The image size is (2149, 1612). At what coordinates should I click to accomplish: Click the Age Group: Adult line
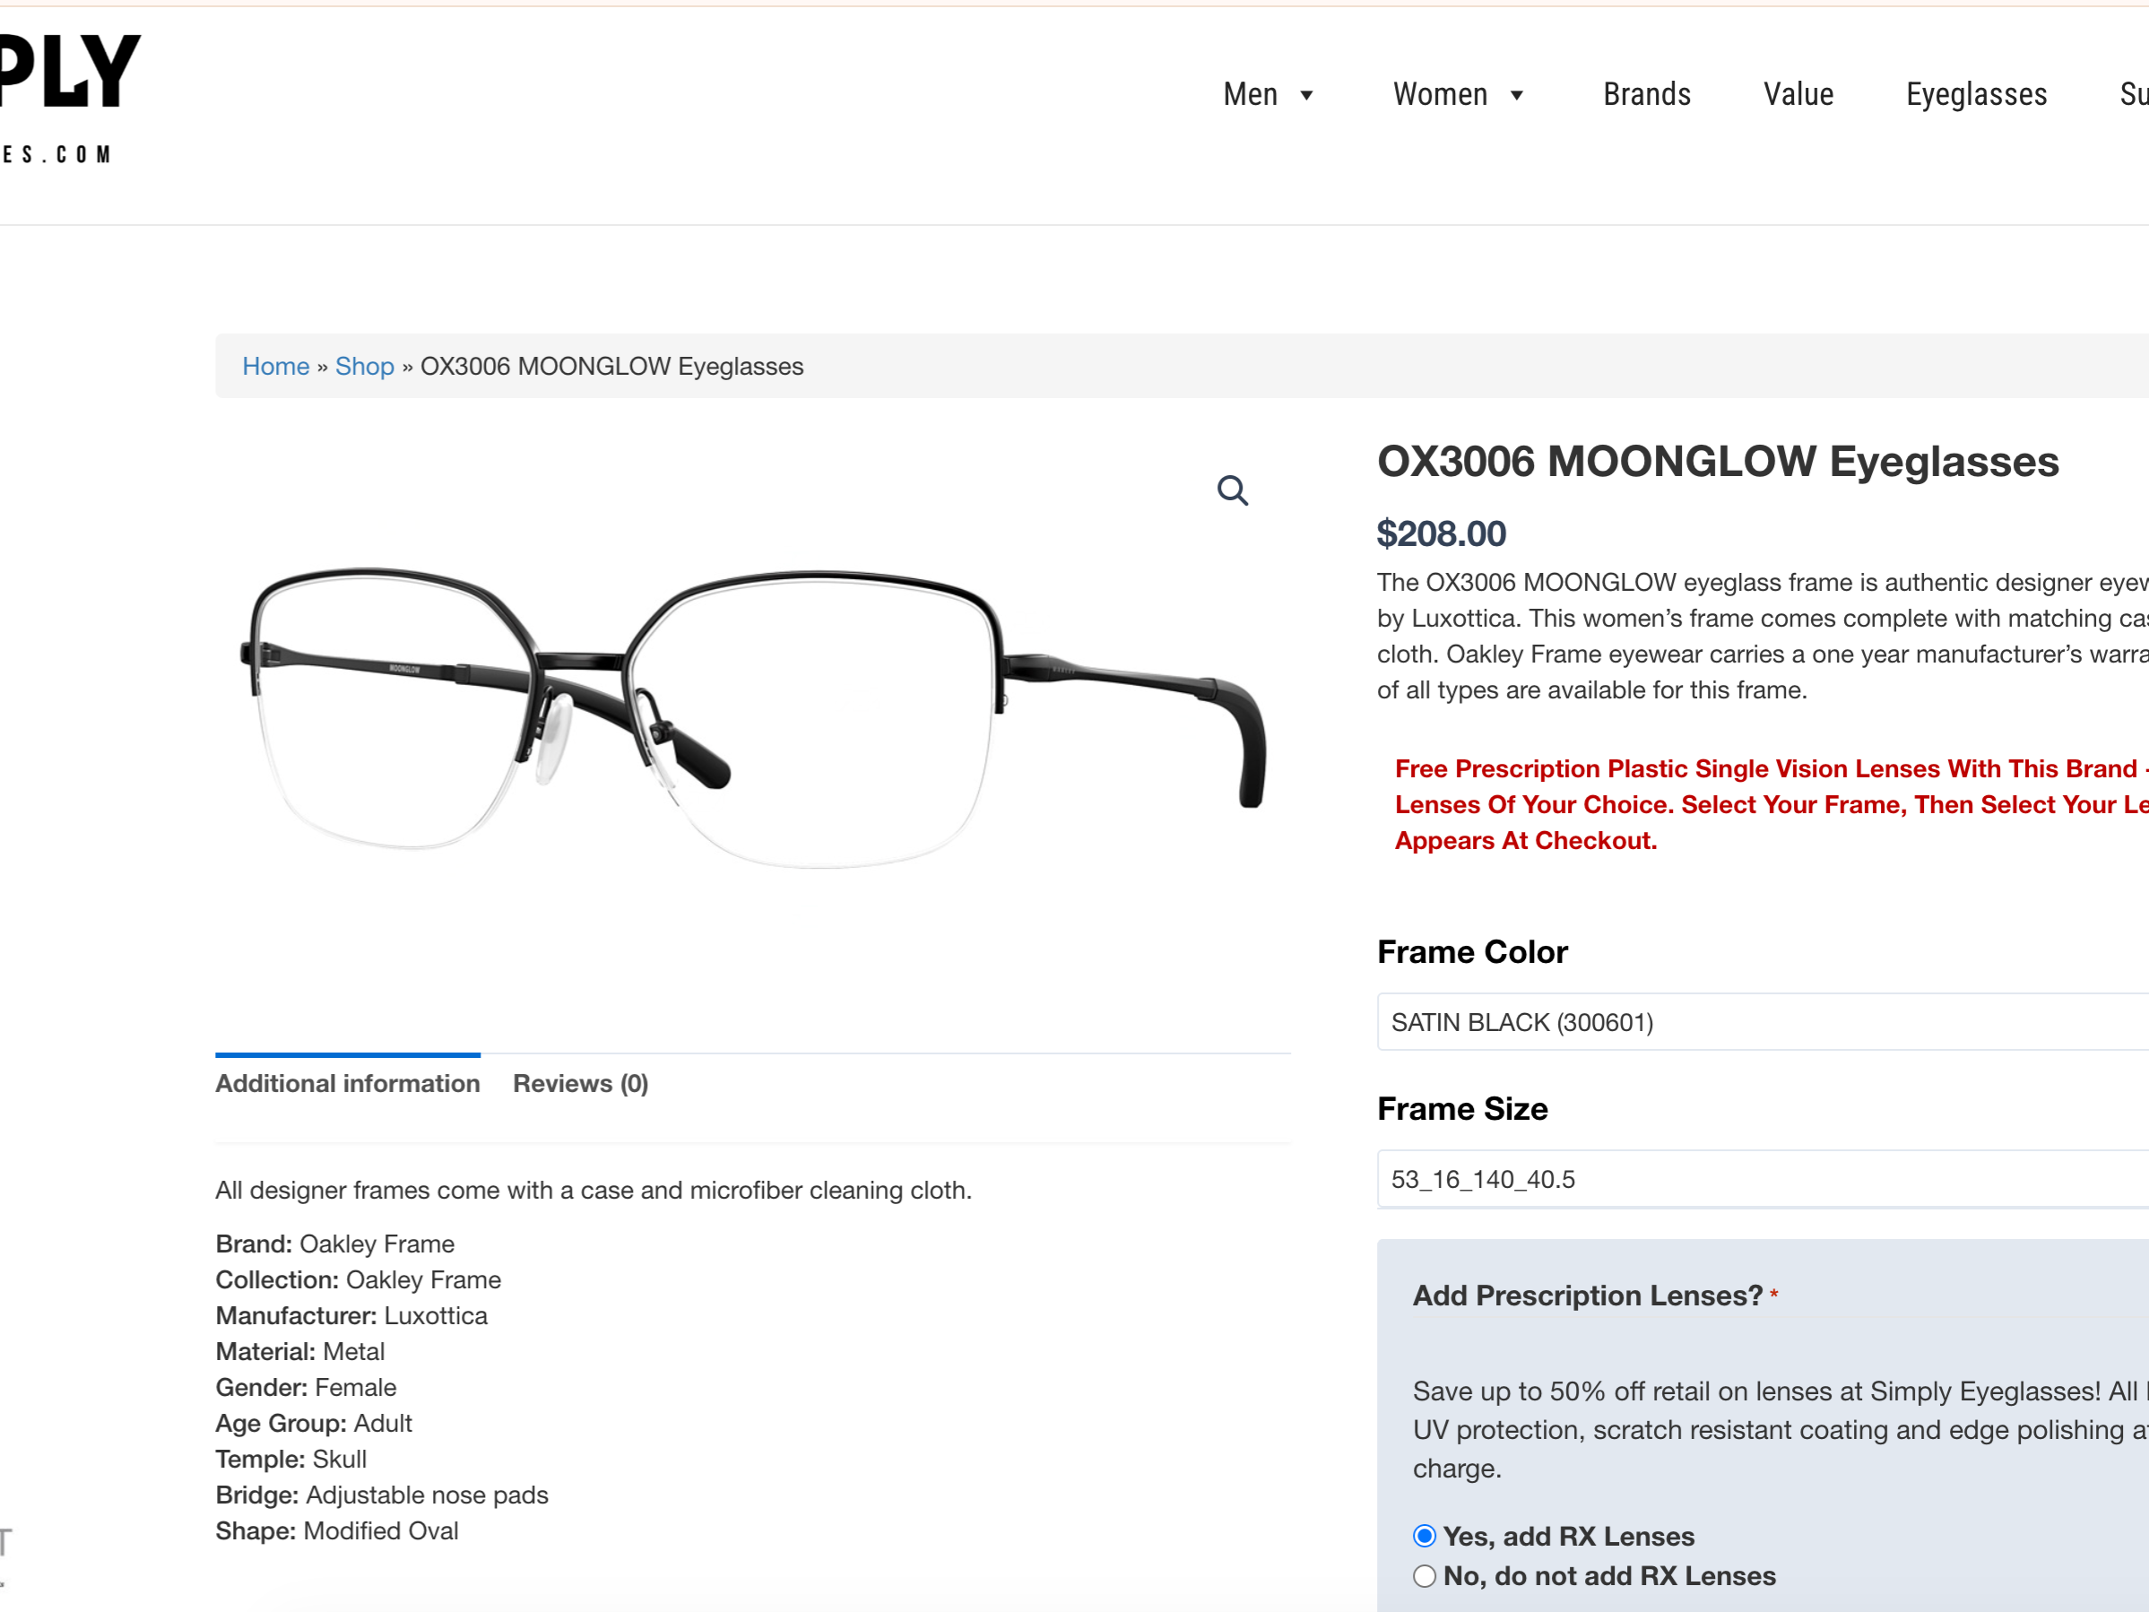click(x=314, y=1424)
